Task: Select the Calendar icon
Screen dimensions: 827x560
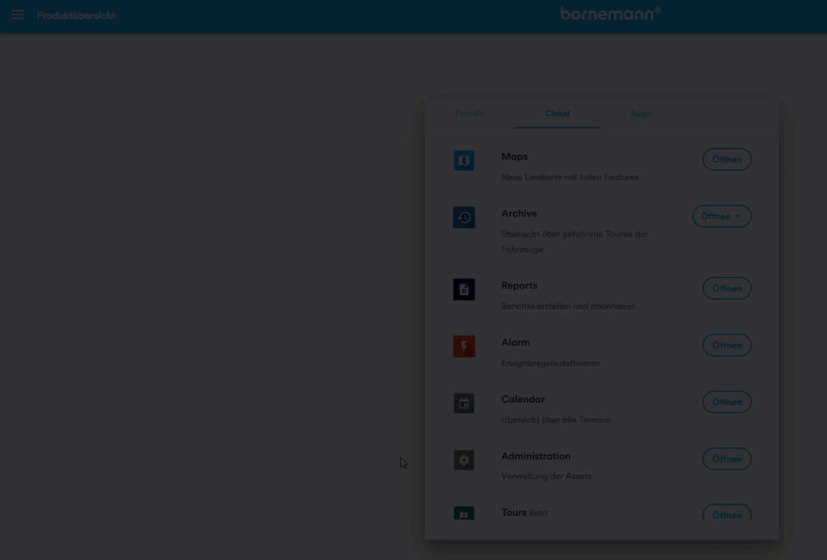Action: tap(463, 403)
